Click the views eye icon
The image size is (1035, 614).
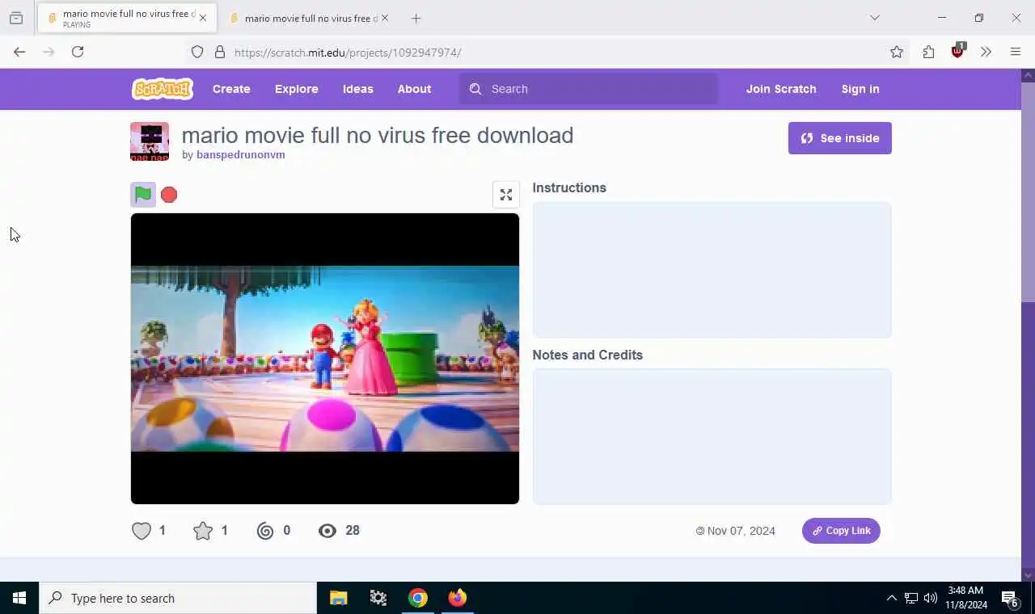coord(327,531)
